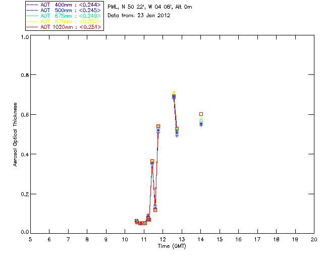Click the red dashed line sample in legend
The height and width of the screenshot is (259, 323).
click(x=32, y=27)
